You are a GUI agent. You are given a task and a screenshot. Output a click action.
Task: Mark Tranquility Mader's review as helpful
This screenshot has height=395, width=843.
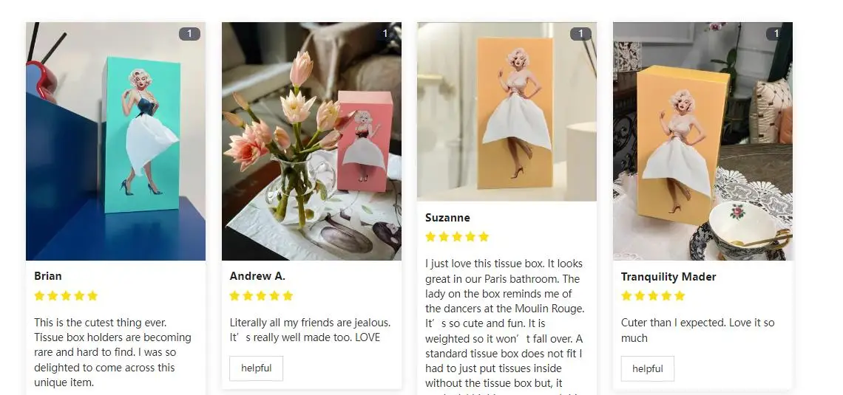tap(648, 368)
